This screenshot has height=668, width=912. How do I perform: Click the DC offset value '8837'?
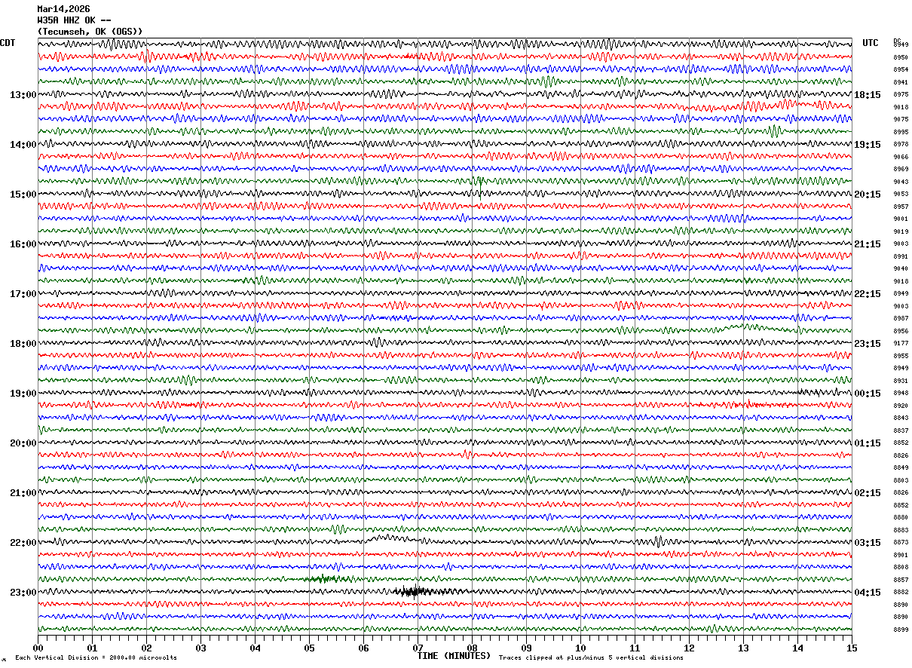coord(901,431)
